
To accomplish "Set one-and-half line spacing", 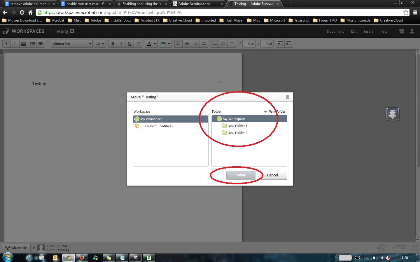I will click(223, 44).
